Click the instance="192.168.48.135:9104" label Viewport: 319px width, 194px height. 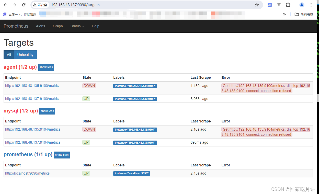[135, 130]
